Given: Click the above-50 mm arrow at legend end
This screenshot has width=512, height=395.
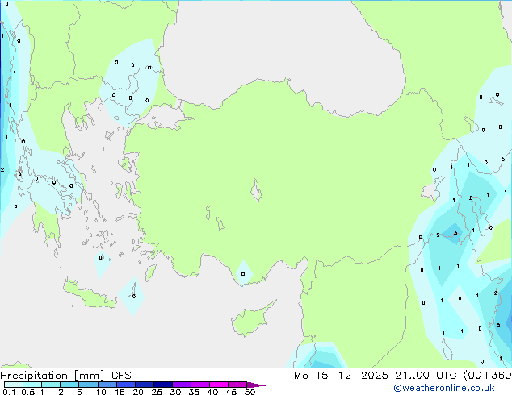Looking at the screenshot, I should click(x=256, y=385).
